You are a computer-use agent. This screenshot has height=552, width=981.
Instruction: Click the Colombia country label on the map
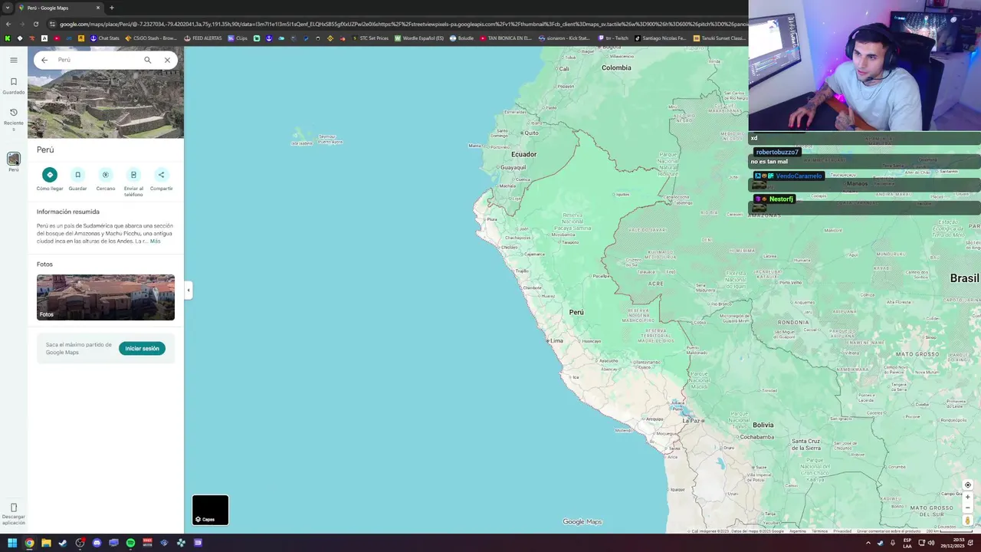[616, 67]
